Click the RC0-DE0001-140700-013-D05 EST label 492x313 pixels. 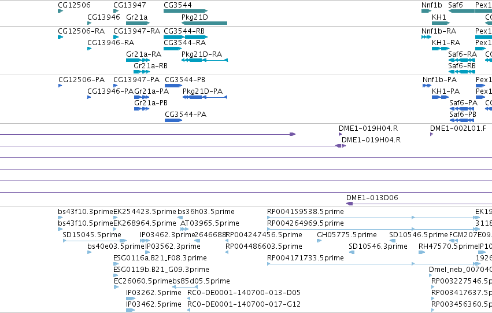(x=244, y=293)
